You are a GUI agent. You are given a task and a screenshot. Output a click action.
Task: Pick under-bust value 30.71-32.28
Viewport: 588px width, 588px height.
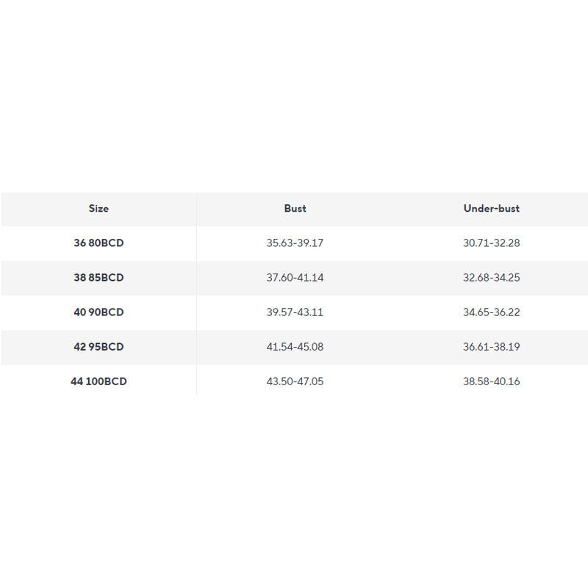tap(491, 243)
